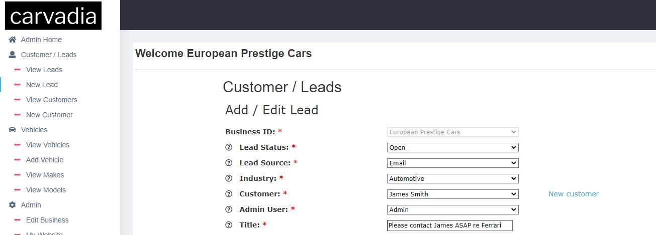Expand the Industry dropdown
Viewport: 656px width, 235px height.
[x=452, y=179]
